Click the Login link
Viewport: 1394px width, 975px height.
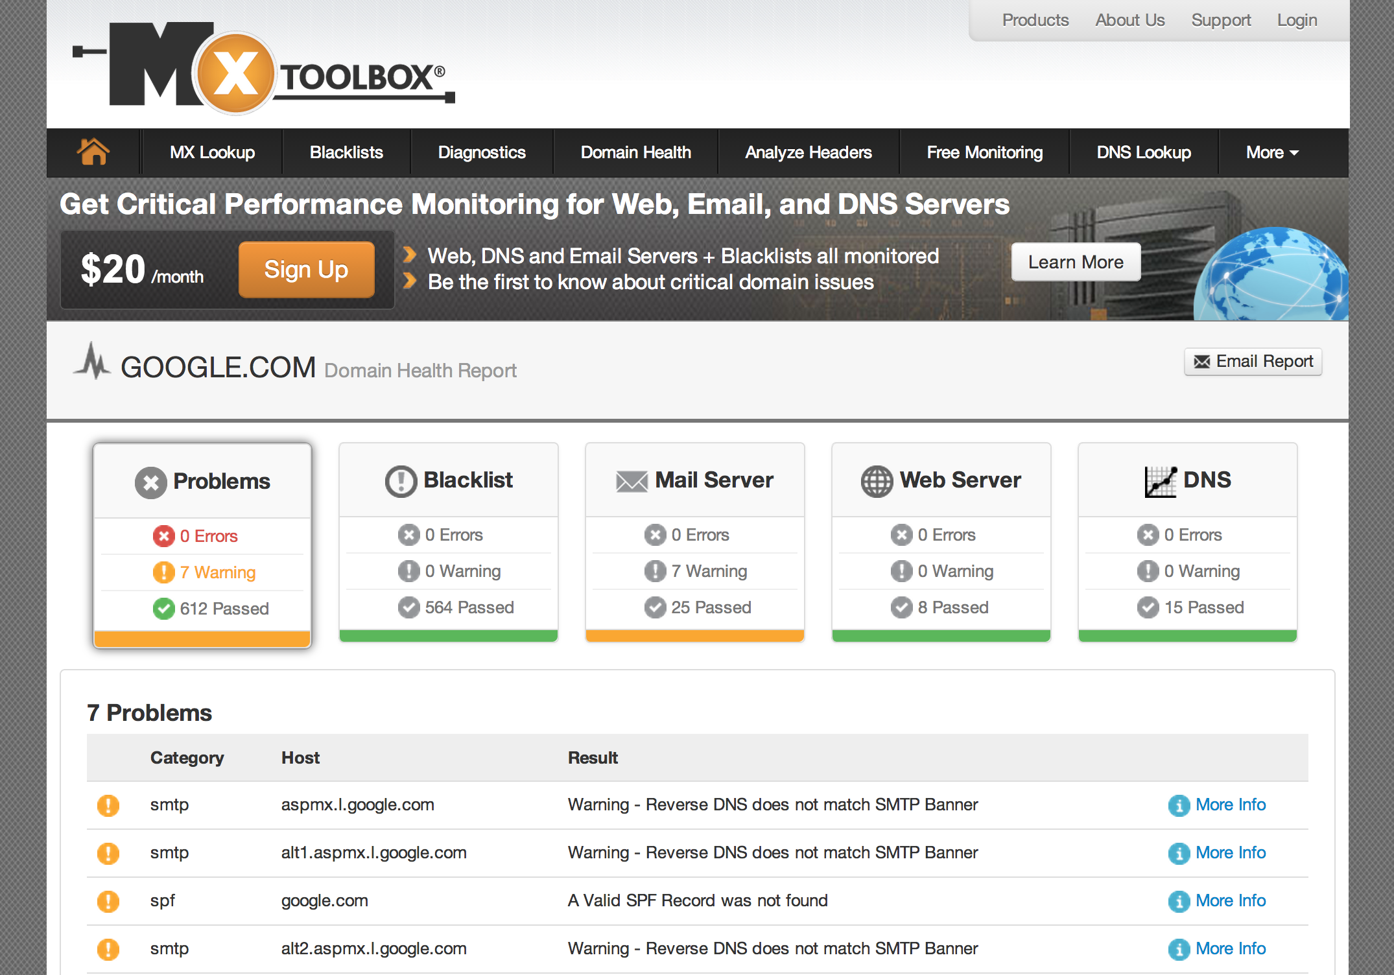(x=1297, y=19)
